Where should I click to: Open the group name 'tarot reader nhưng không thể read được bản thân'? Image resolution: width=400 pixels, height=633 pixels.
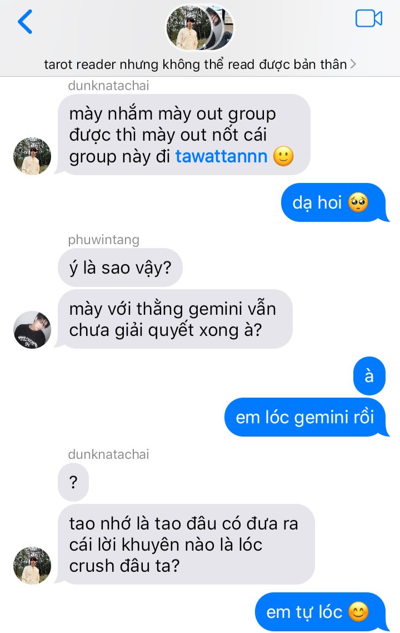196,64
